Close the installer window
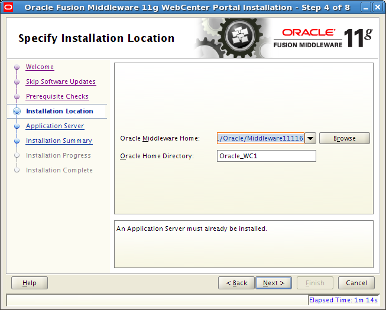This screenshot has width=386, height=310. 378,7
